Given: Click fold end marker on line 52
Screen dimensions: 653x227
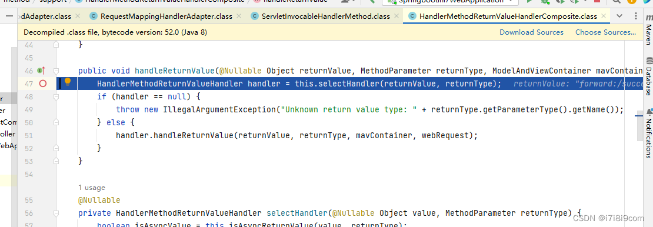Looking at the screenshot, I should click(x=56, y=148).
